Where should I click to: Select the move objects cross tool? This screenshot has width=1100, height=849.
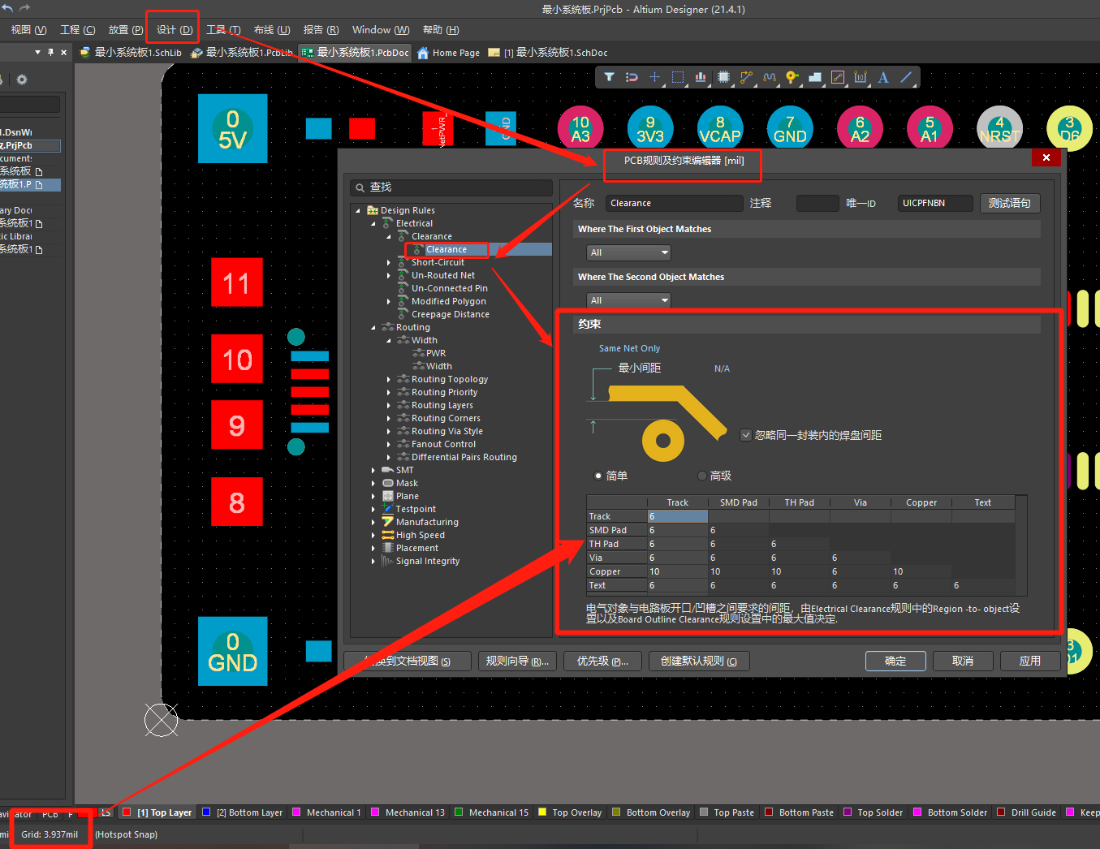(x=654, y=77)
